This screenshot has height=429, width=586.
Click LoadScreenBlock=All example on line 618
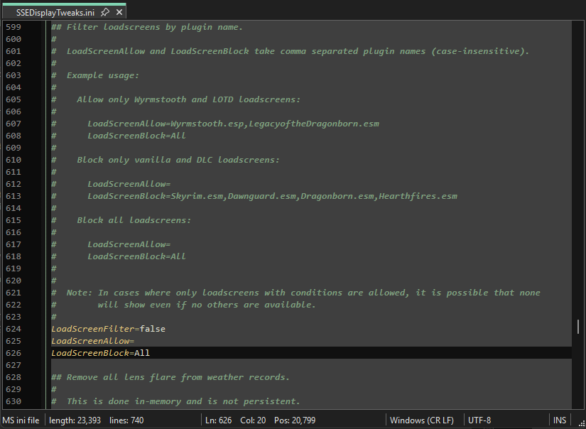[x=137, y=256]
